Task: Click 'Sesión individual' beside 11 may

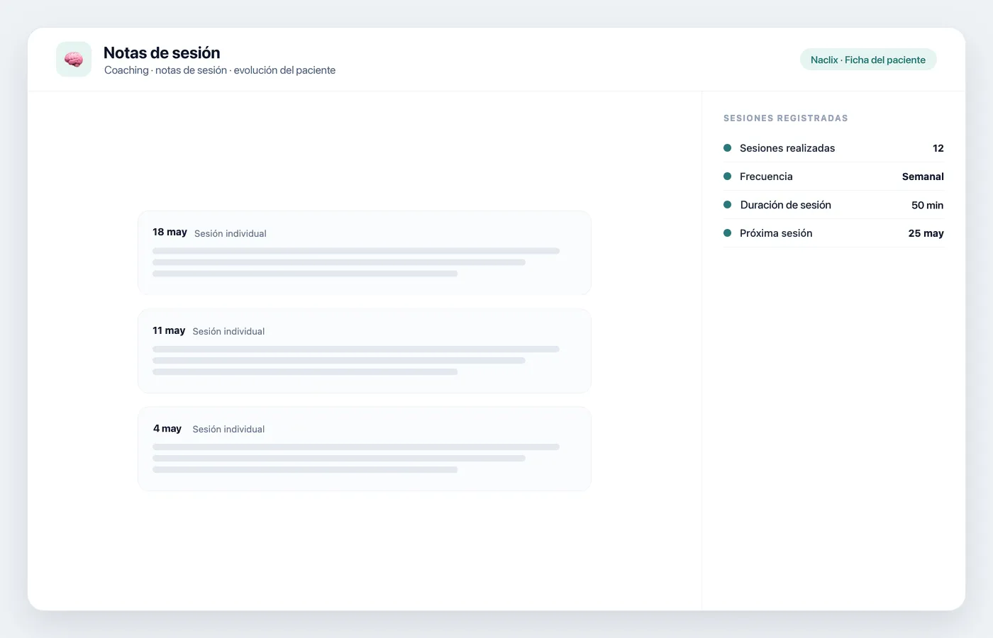Action: tap(228, 331)
